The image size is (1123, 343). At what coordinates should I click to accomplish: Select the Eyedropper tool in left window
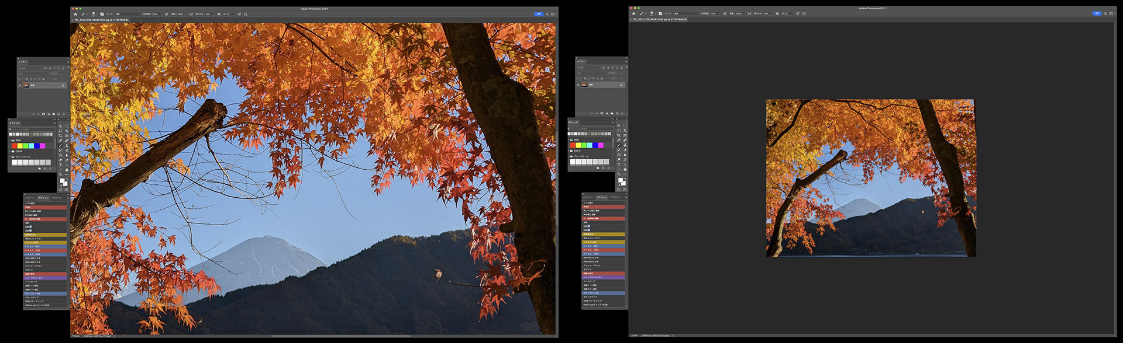[x=60, y=141]
